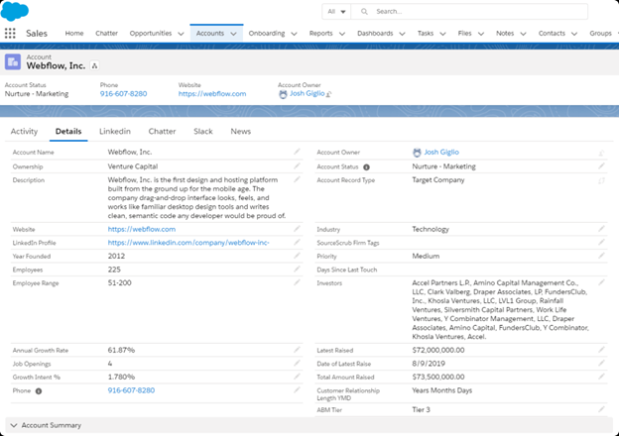Edit LinkedIn Profile pencil icon
619x436 pixels.
pyautogui.click(x=297, y=243)
